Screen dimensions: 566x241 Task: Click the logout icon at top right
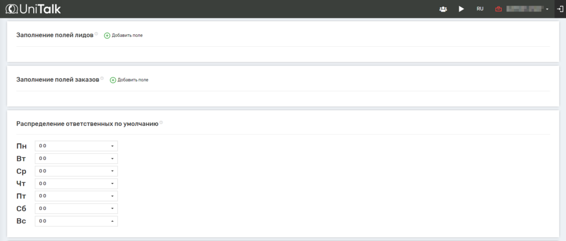pos(559,9)
